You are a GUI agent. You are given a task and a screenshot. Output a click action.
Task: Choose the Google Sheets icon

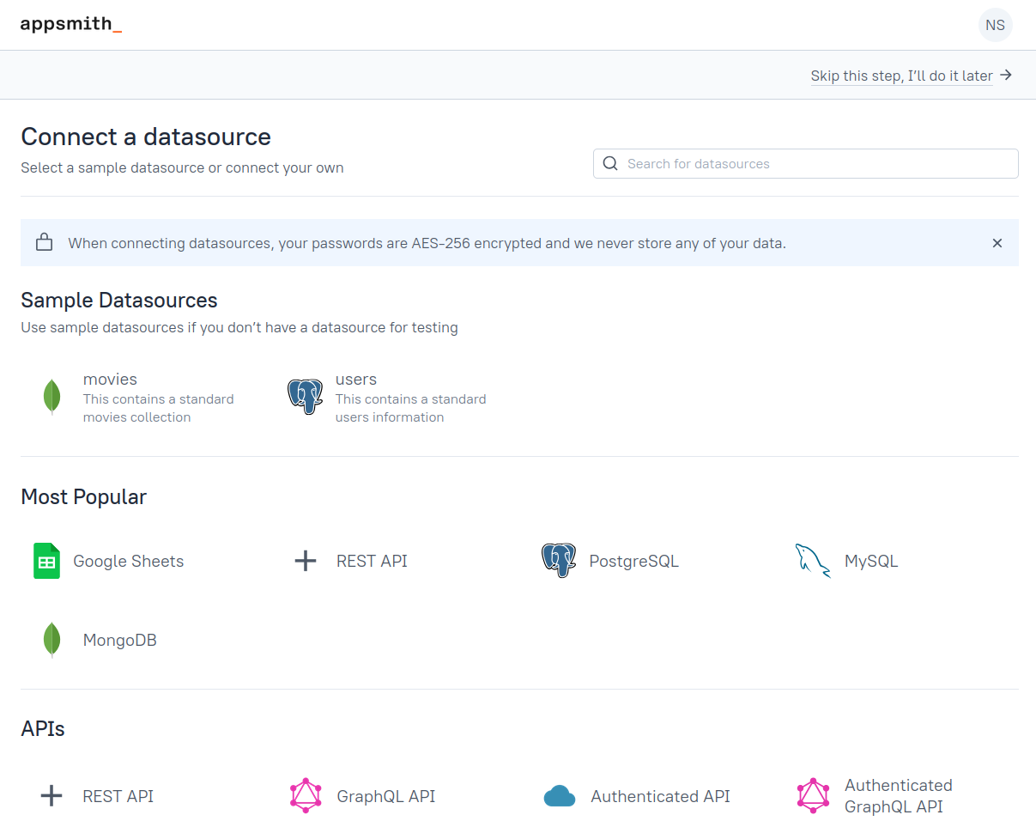[46, 561]
